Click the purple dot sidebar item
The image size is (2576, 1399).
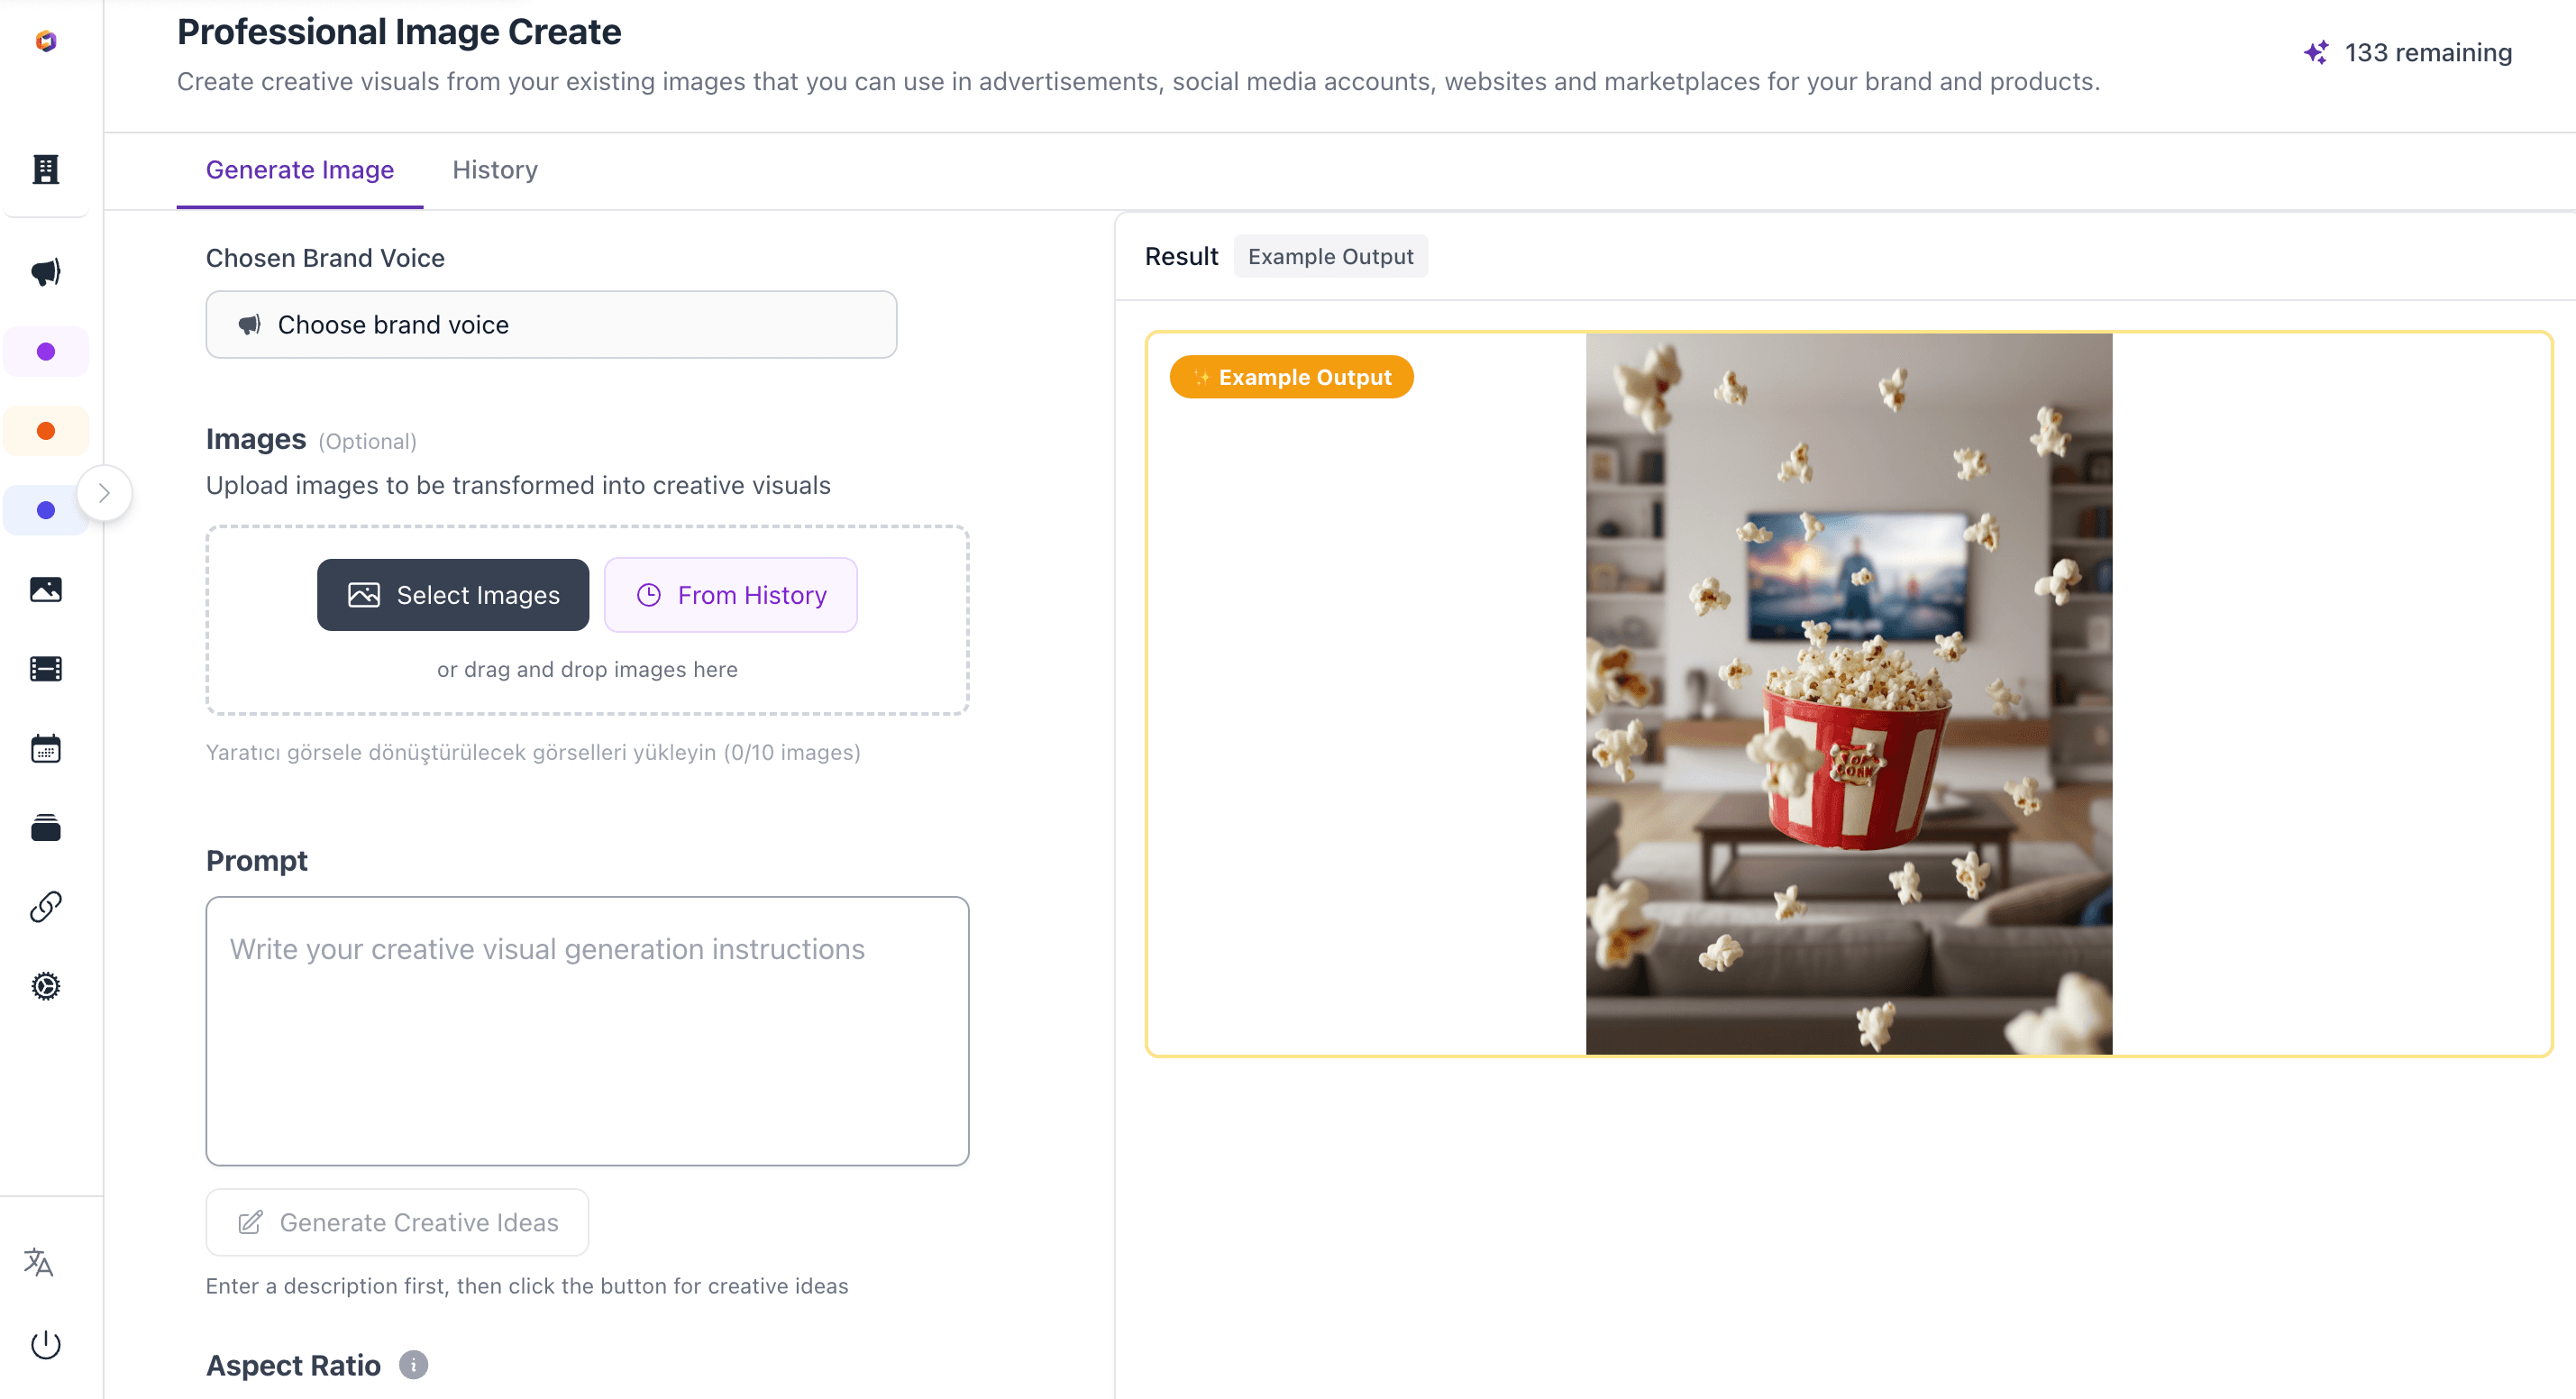click(46, 352)
